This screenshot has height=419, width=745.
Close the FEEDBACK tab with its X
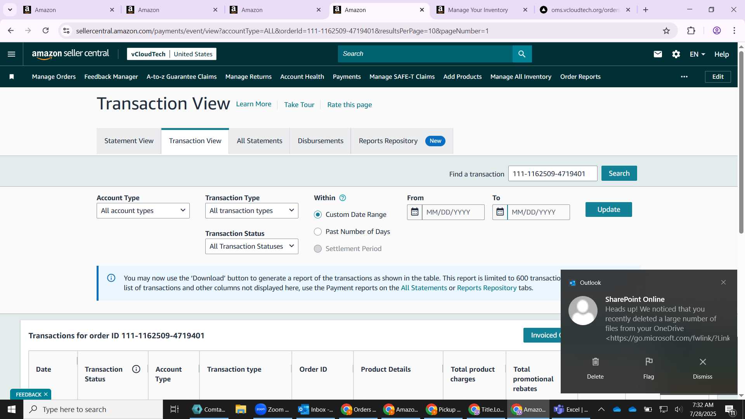[46, 394]
